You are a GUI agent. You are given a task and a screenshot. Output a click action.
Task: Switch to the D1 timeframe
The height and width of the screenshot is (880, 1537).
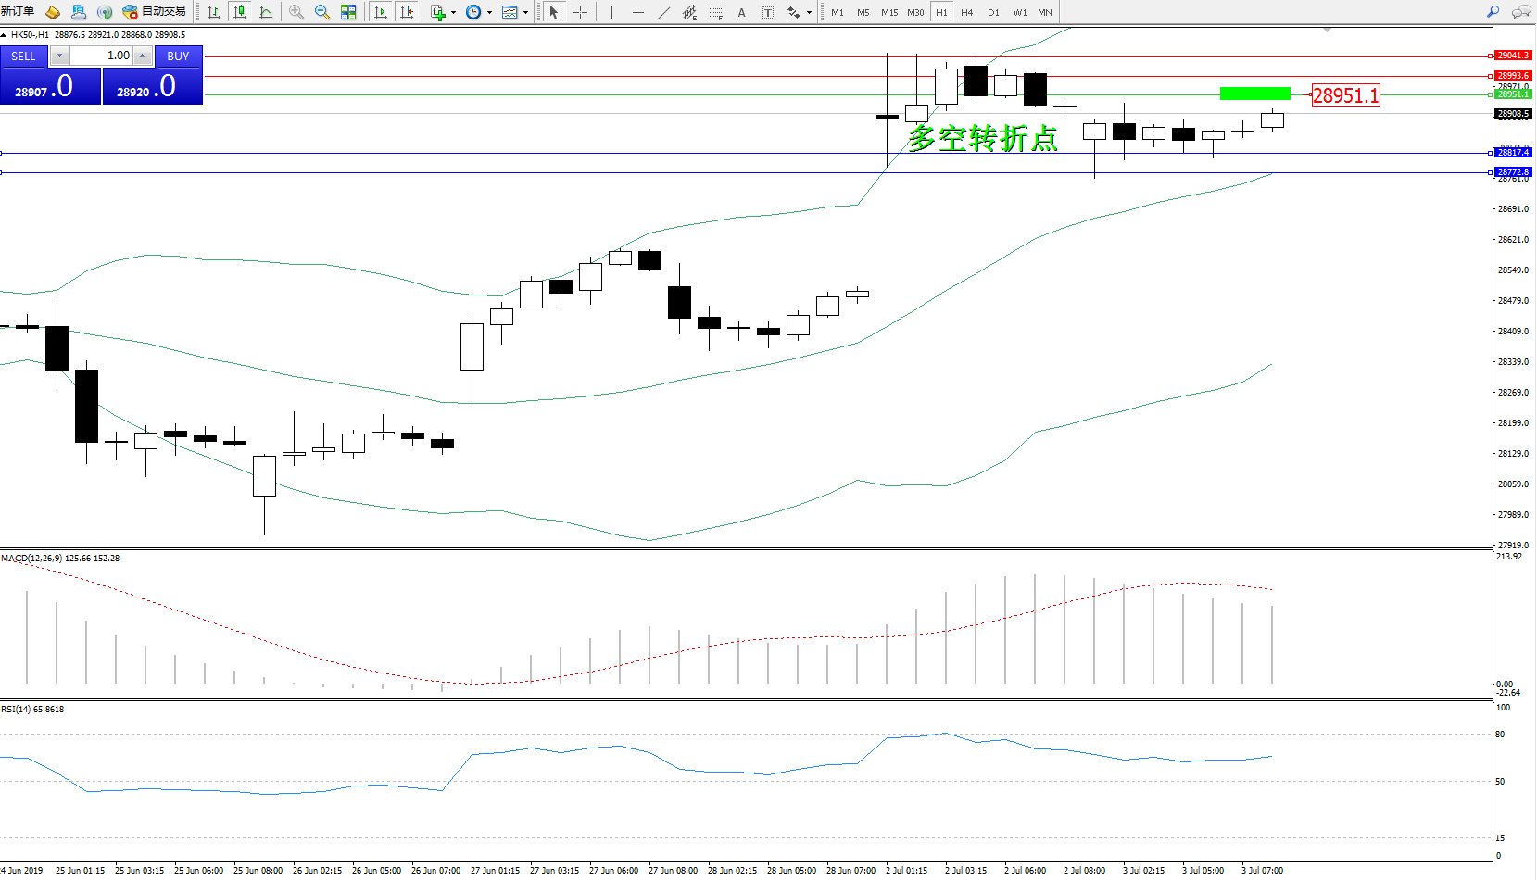(x=993, y=12)
